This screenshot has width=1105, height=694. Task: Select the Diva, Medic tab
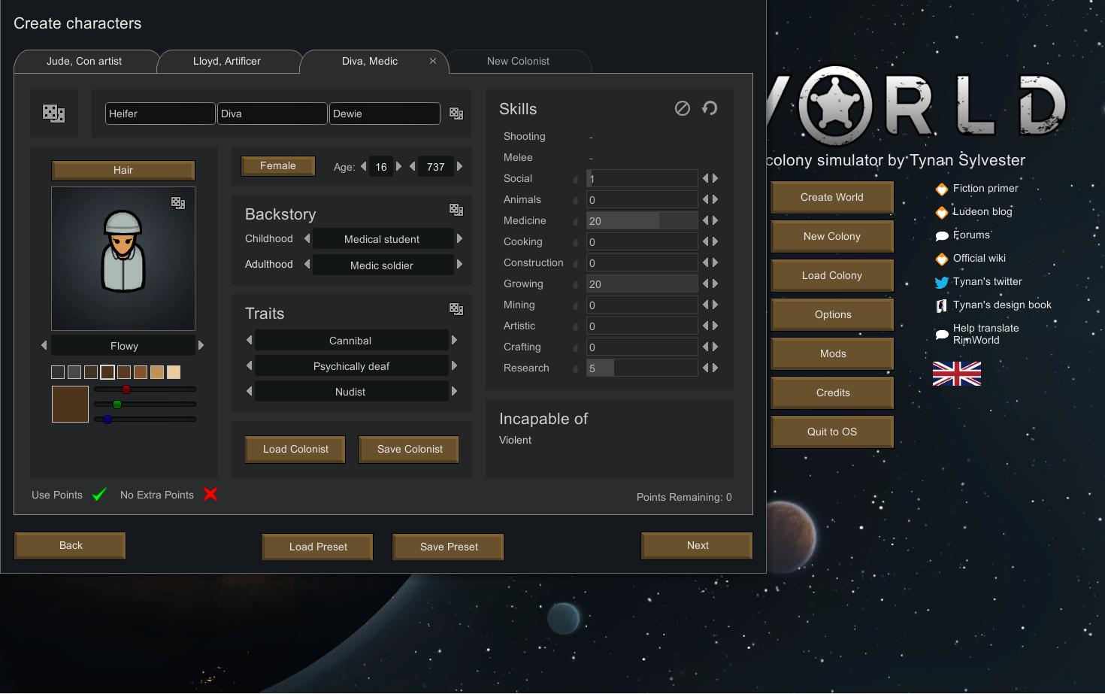click(x=370, y=62)
